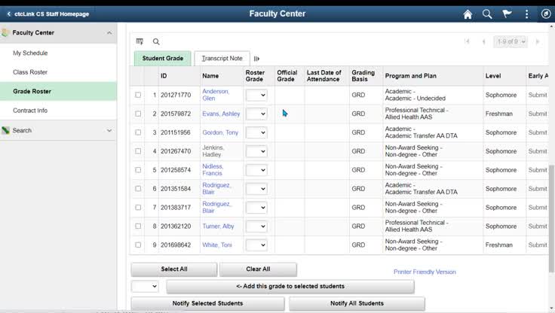Click the Select All button
Screen dimensions: 555x313
coord(173,269)
